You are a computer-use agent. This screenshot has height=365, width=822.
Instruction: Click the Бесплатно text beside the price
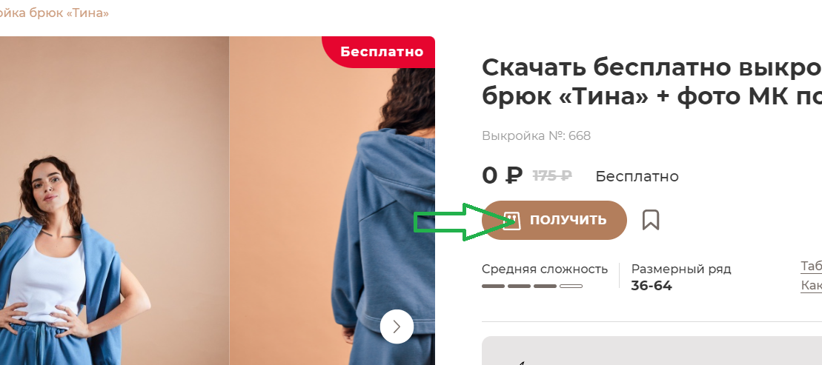637,176
